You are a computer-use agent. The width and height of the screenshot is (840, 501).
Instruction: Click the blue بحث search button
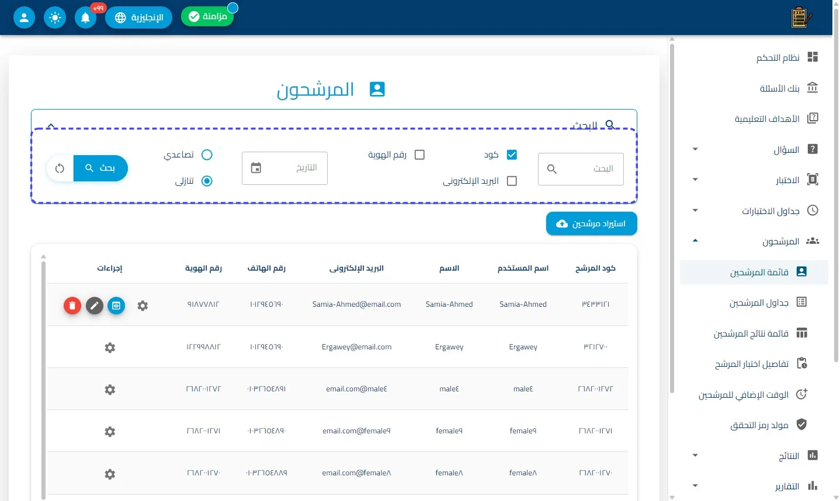coord(100,169)
